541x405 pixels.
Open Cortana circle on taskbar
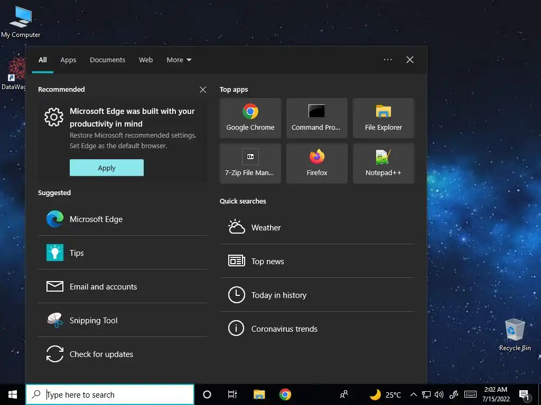tap(207, 394)
